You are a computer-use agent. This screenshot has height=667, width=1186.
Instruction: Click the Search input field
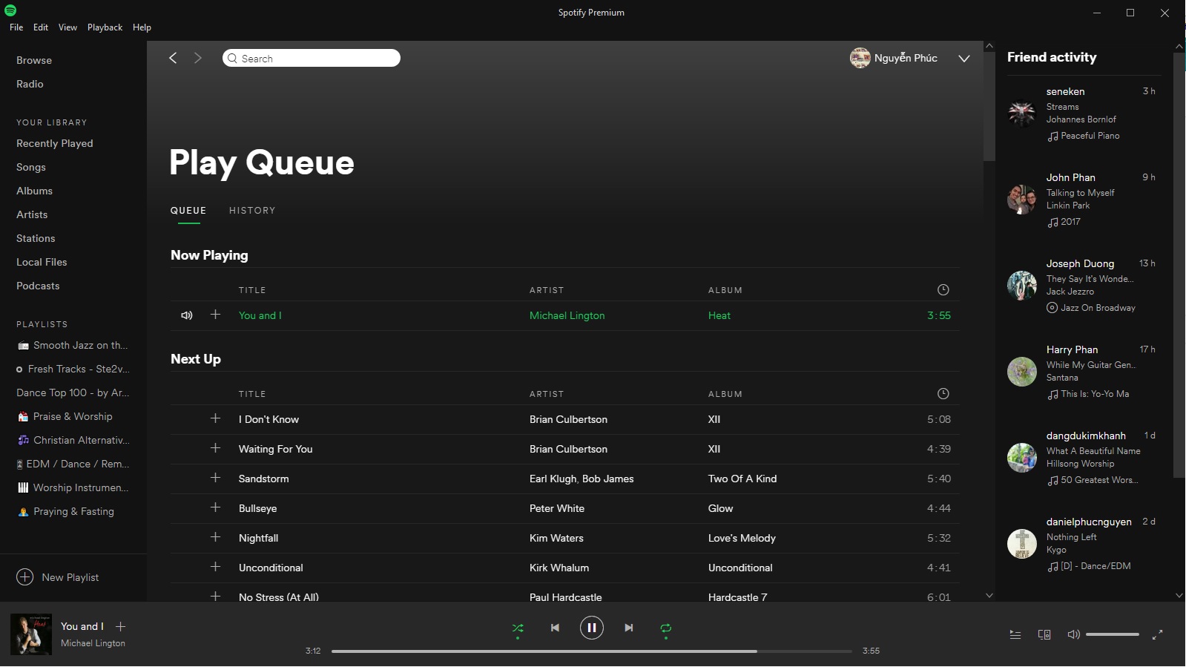(312, 58)
